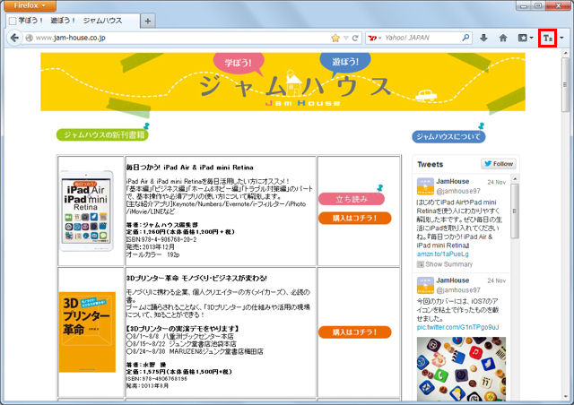
Task: Open first JamHouse tweet author name
Action: [x=452, y=182]
